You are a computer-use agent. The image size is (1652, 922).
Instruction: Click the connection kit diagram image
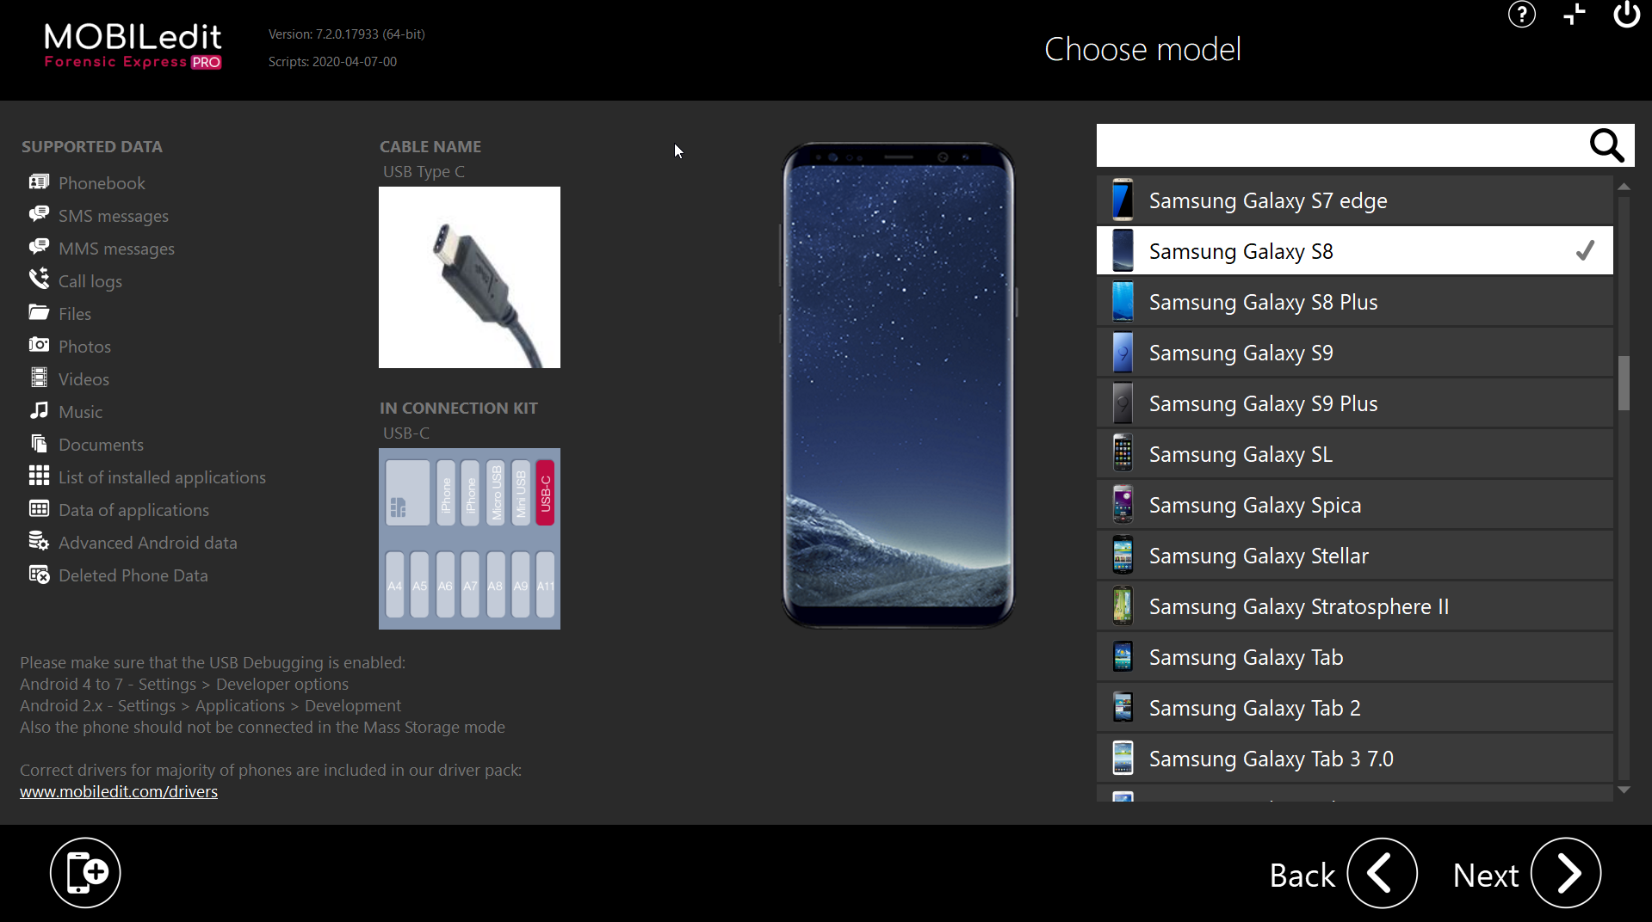point(469,538)
